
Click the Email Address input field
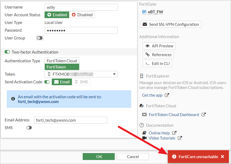[x=70, y=120]
